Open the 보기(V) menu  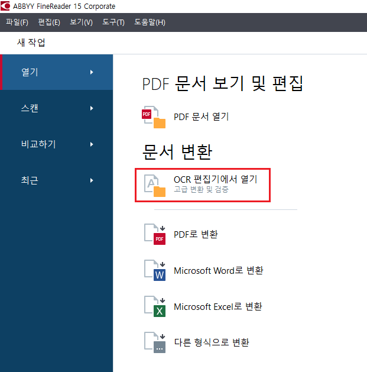pos(81,22)
